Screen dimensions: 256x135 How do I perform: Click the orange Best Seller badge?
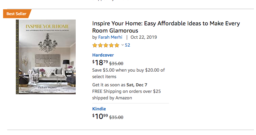[x=17, y=14]
